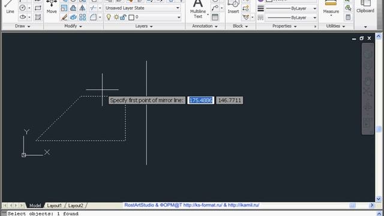Open the Trim tool flyout arrow
Viewport: 384px width, 216px height.
pyautogui.click(x=100, y=8)
